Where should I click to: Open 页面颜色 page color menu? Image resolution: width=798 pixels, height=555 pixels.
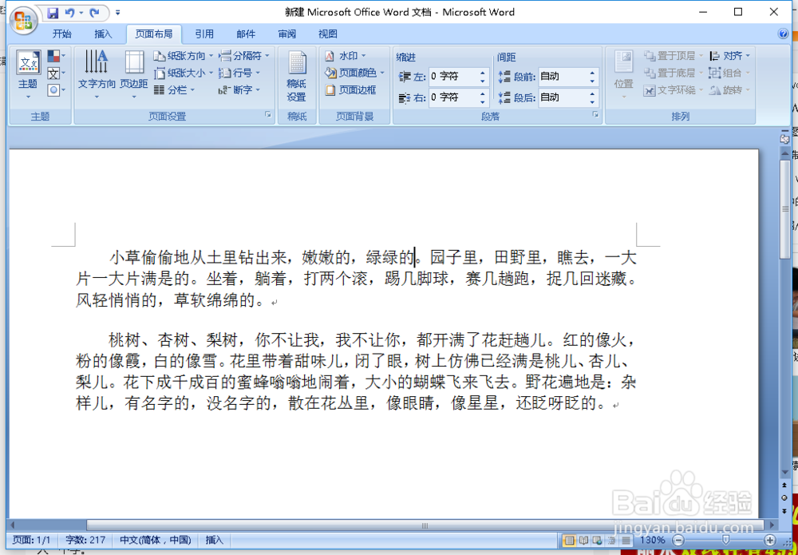click(x=355, y=73)
